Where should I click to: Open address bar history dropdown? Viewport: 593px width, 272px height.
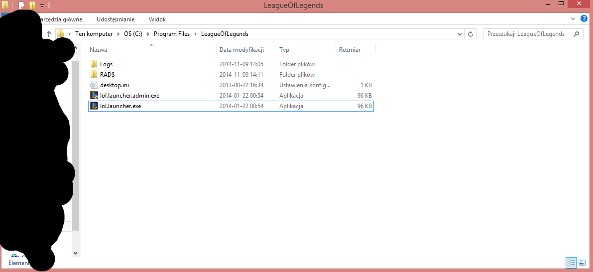point(460,34)
